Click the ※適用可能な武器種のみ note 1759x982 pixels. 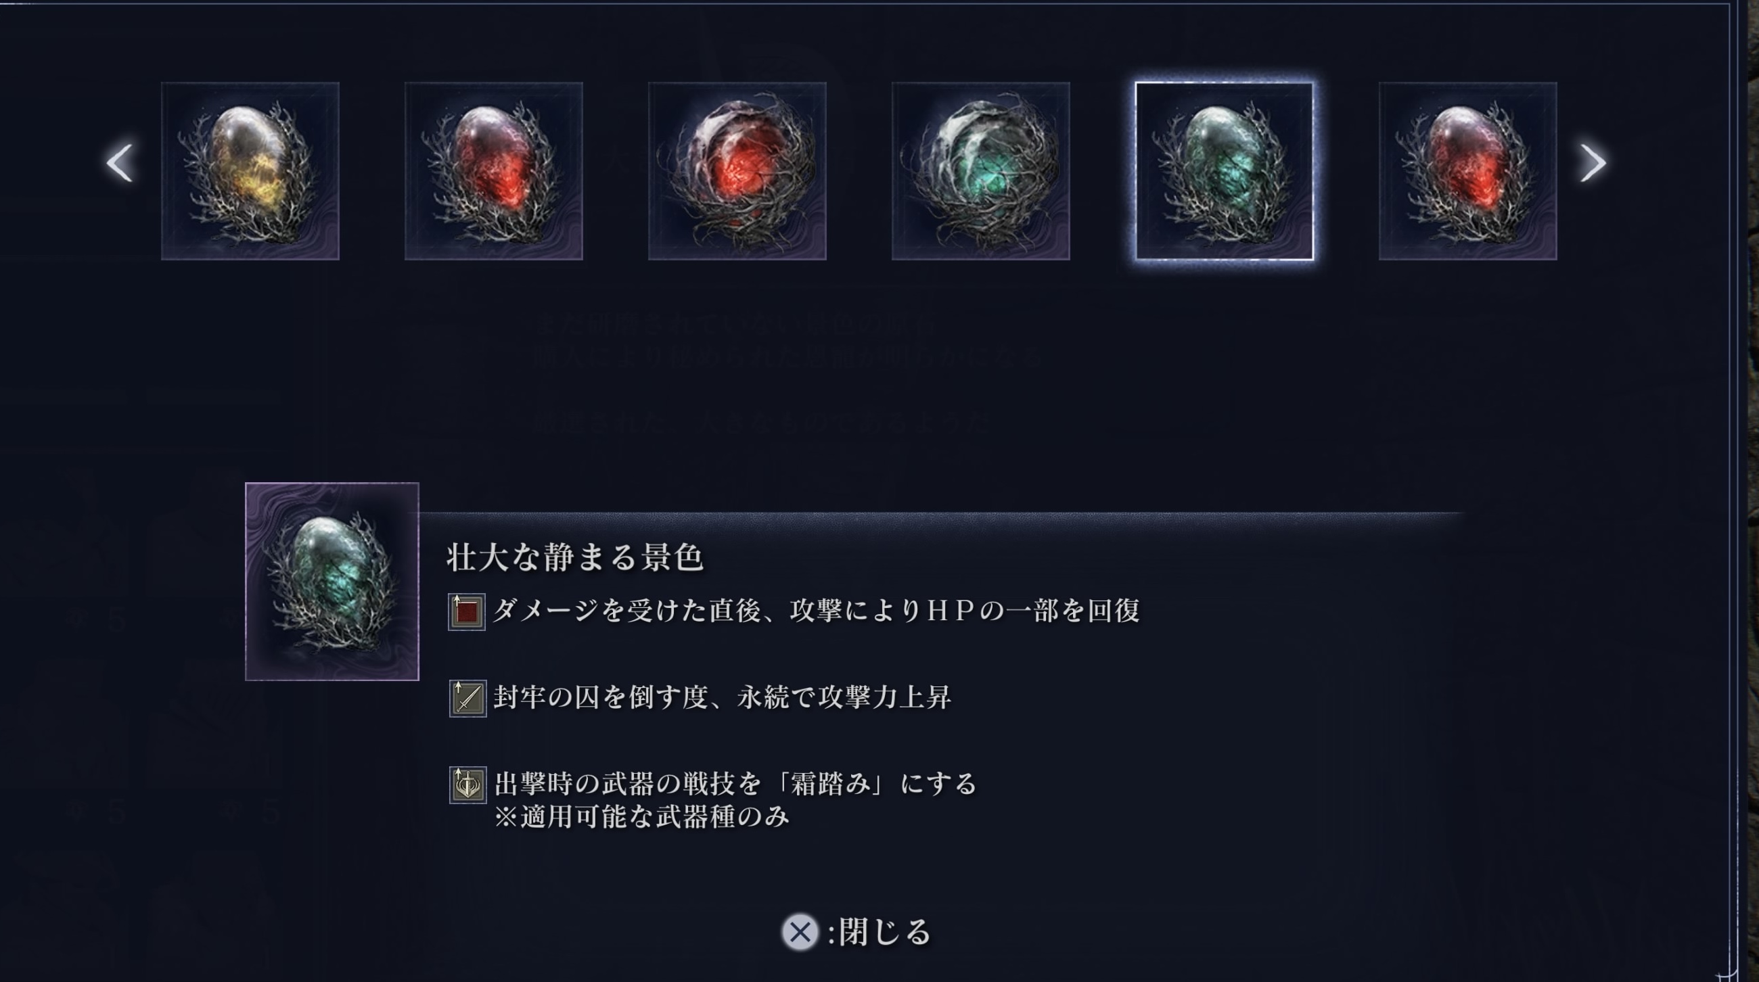point(642,817)
